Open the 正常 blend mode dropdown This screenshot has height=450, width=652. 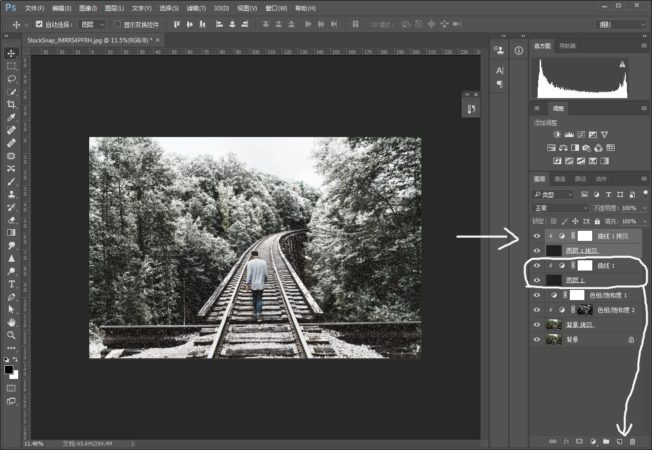pyautogui.click(x=560, y=208)
